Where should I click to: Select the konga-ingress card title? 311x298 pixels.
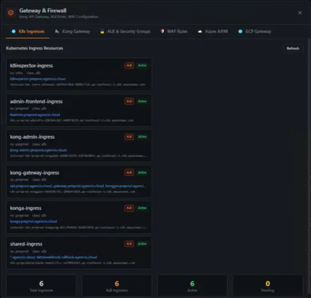pyautogui.click(x=26, y=208)
